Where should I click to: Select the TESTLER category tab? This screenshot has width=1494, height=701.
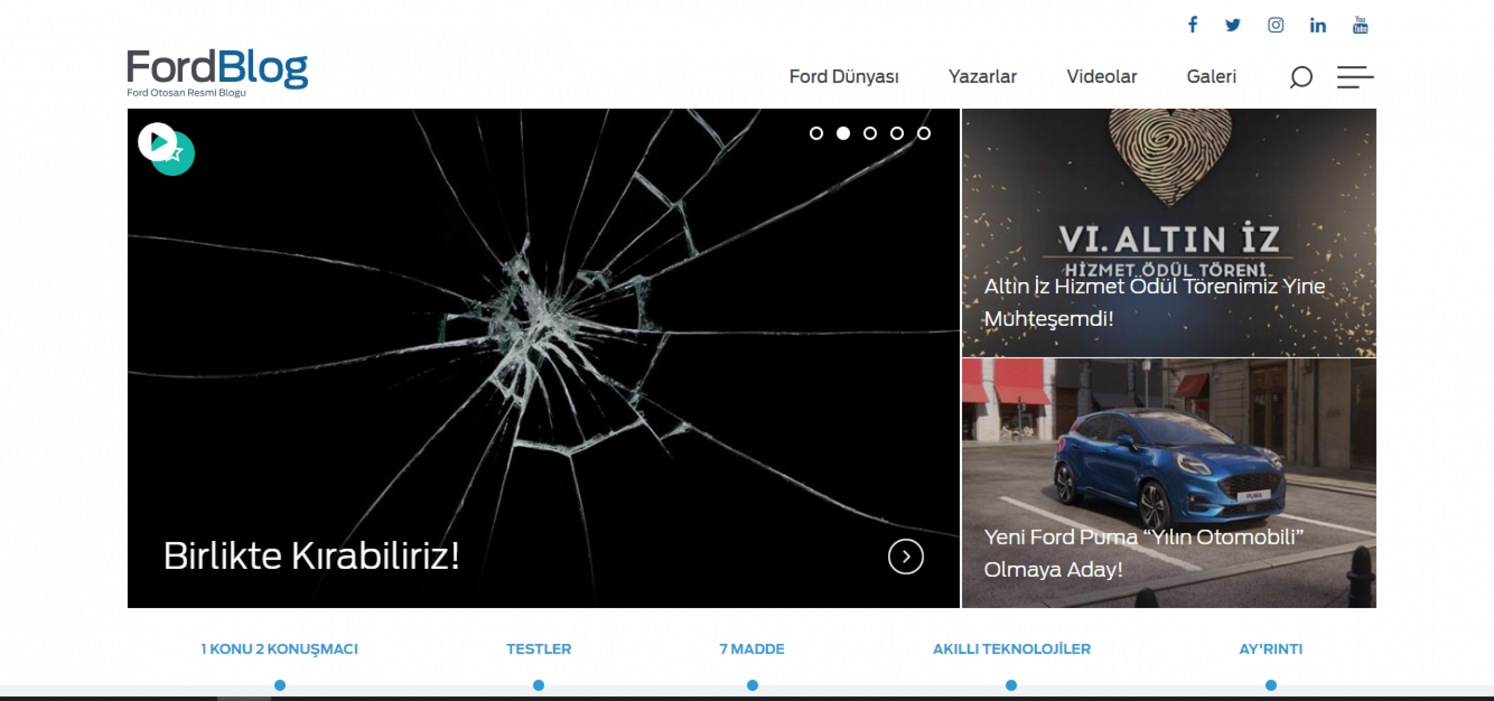[538, 649]
